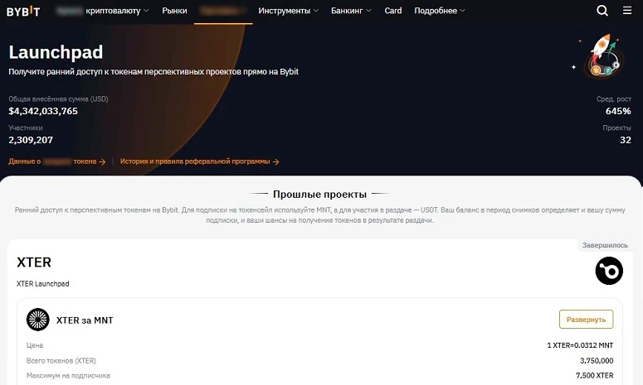Click the rocket illustration
The height and width of the screenshot is (385, 643).
pos(600,56)
